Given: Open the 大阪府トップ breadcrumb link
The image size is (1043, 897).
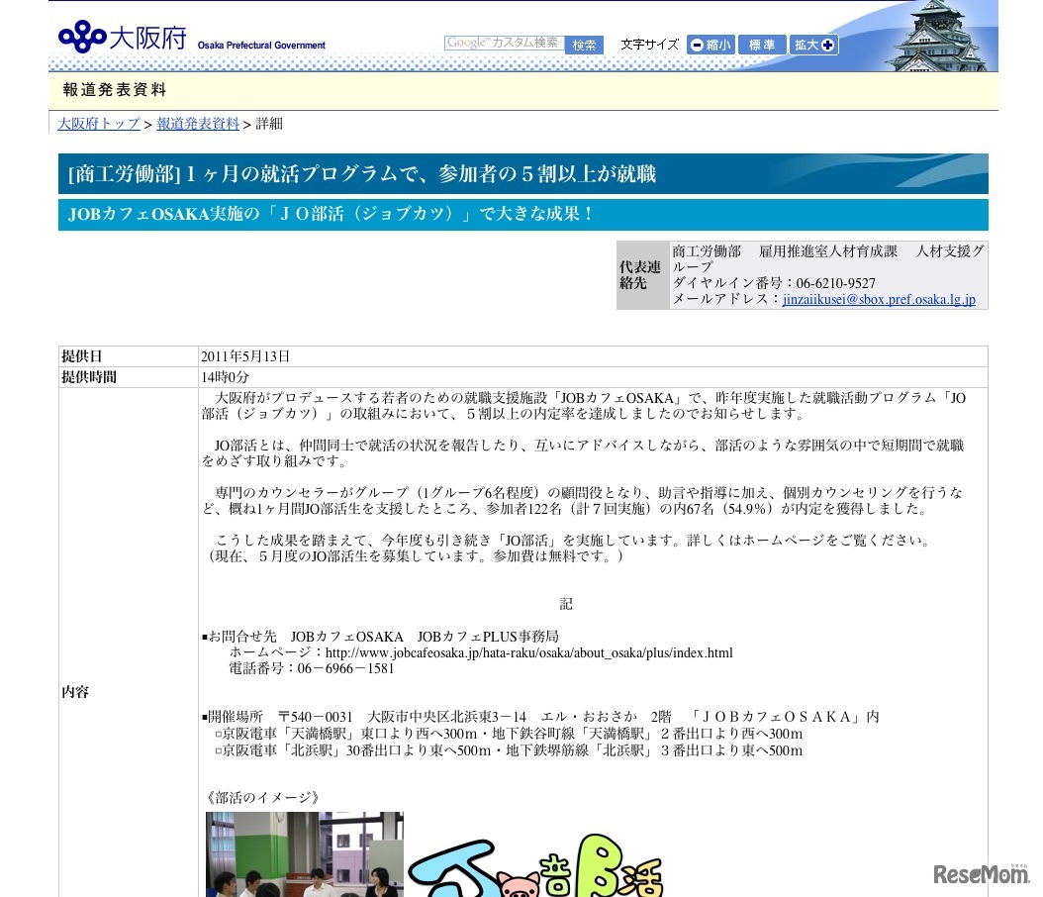Looking at the screenshot, I should click(99, 124).
